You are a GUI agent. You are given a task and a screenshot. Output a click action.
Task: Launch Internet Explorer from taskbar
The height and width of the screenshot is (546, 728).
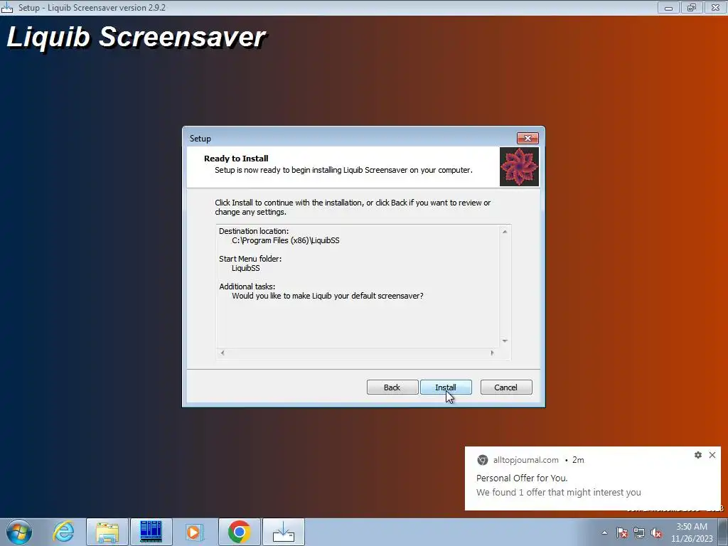point(63,532)
